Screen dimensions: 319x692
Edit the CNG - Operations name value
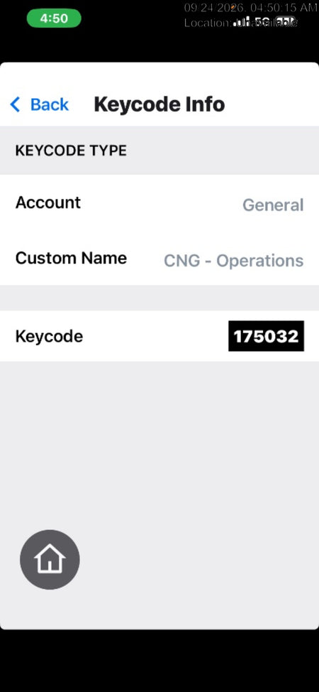tap(233, 260)
